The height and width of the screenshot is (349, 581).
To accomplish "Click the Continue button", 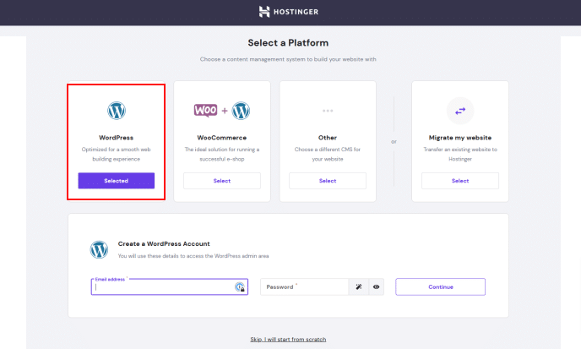I will (x=441, y=286).
